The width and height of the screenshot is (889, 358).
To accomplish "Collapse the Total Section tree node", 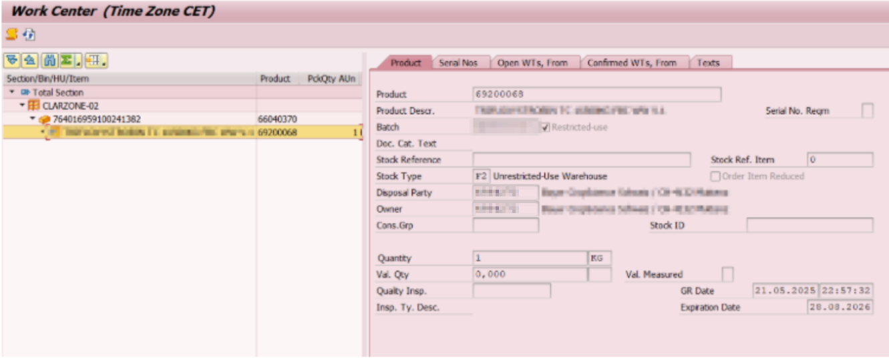I will click(x=11, y=92).
